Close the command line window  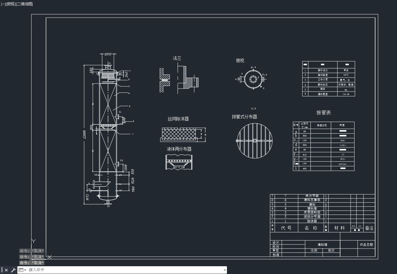(x=6, y=270)
